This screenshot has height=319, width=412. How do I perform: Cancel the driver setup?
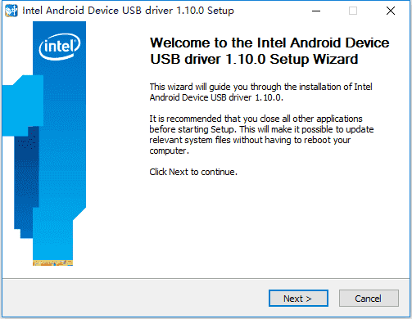369,299
